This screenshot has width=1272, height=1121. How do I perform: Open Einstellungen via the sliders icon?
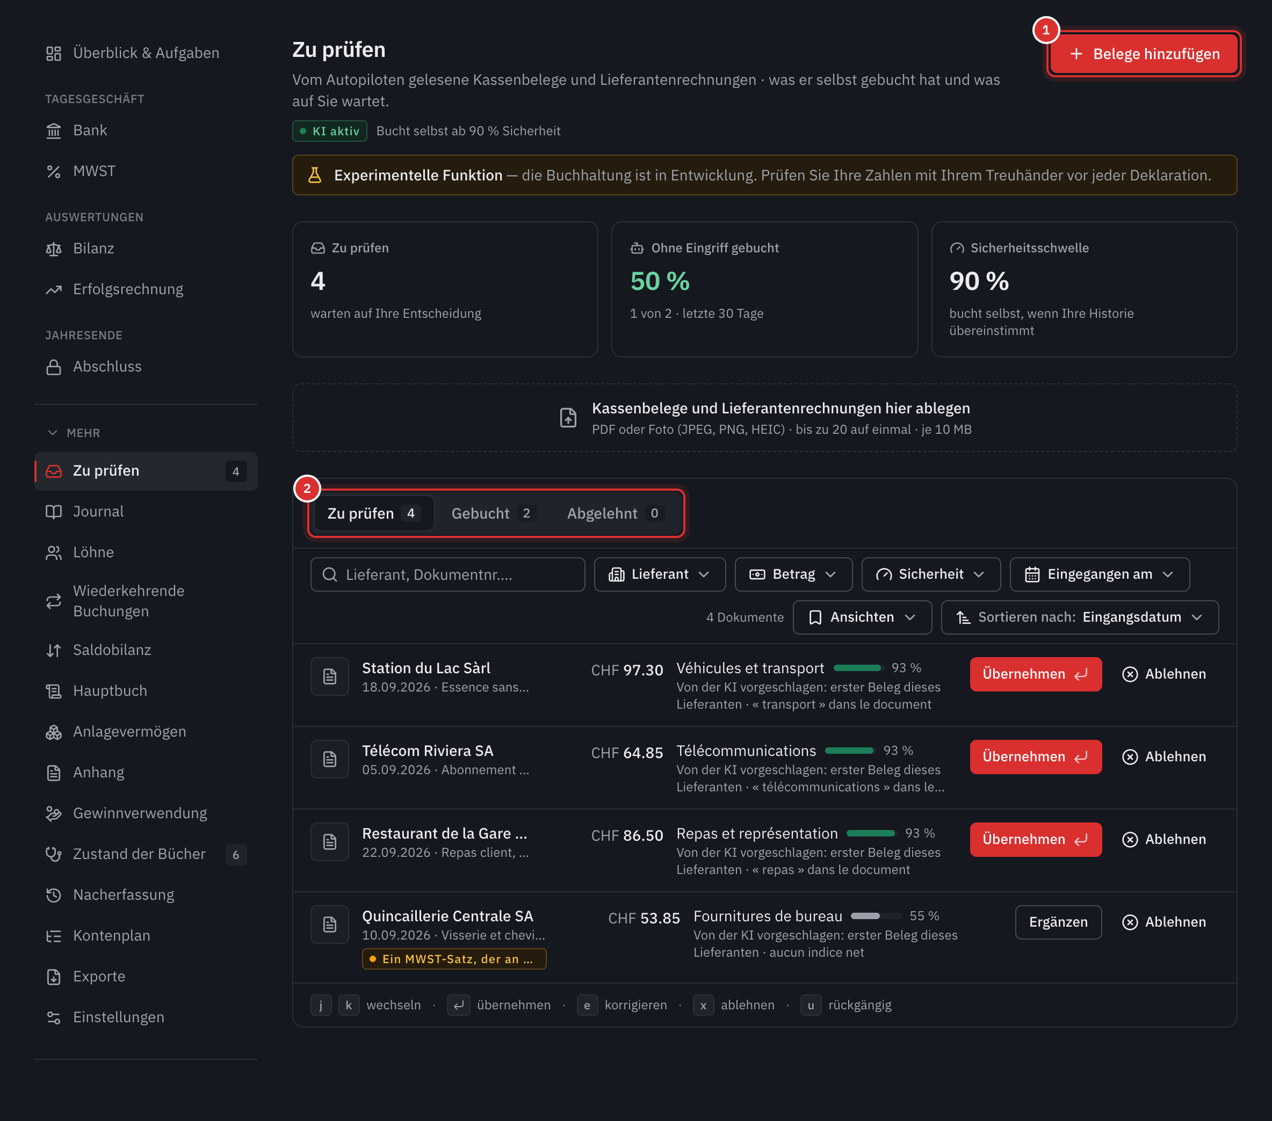tap(54, 1017)
